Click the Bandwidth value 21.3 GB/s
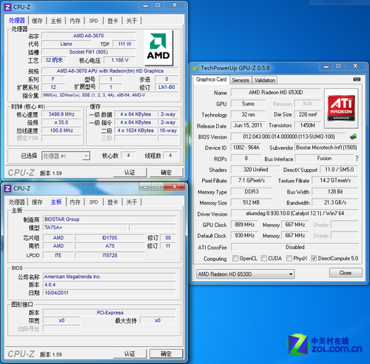370x364 pixels. click(335, 202)
